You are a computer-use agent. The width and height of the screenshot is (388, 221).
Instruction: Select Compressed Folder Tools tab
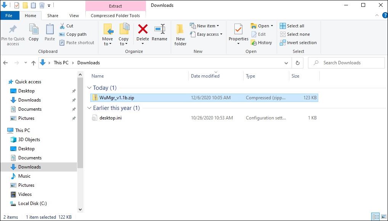tap(115, 16)
